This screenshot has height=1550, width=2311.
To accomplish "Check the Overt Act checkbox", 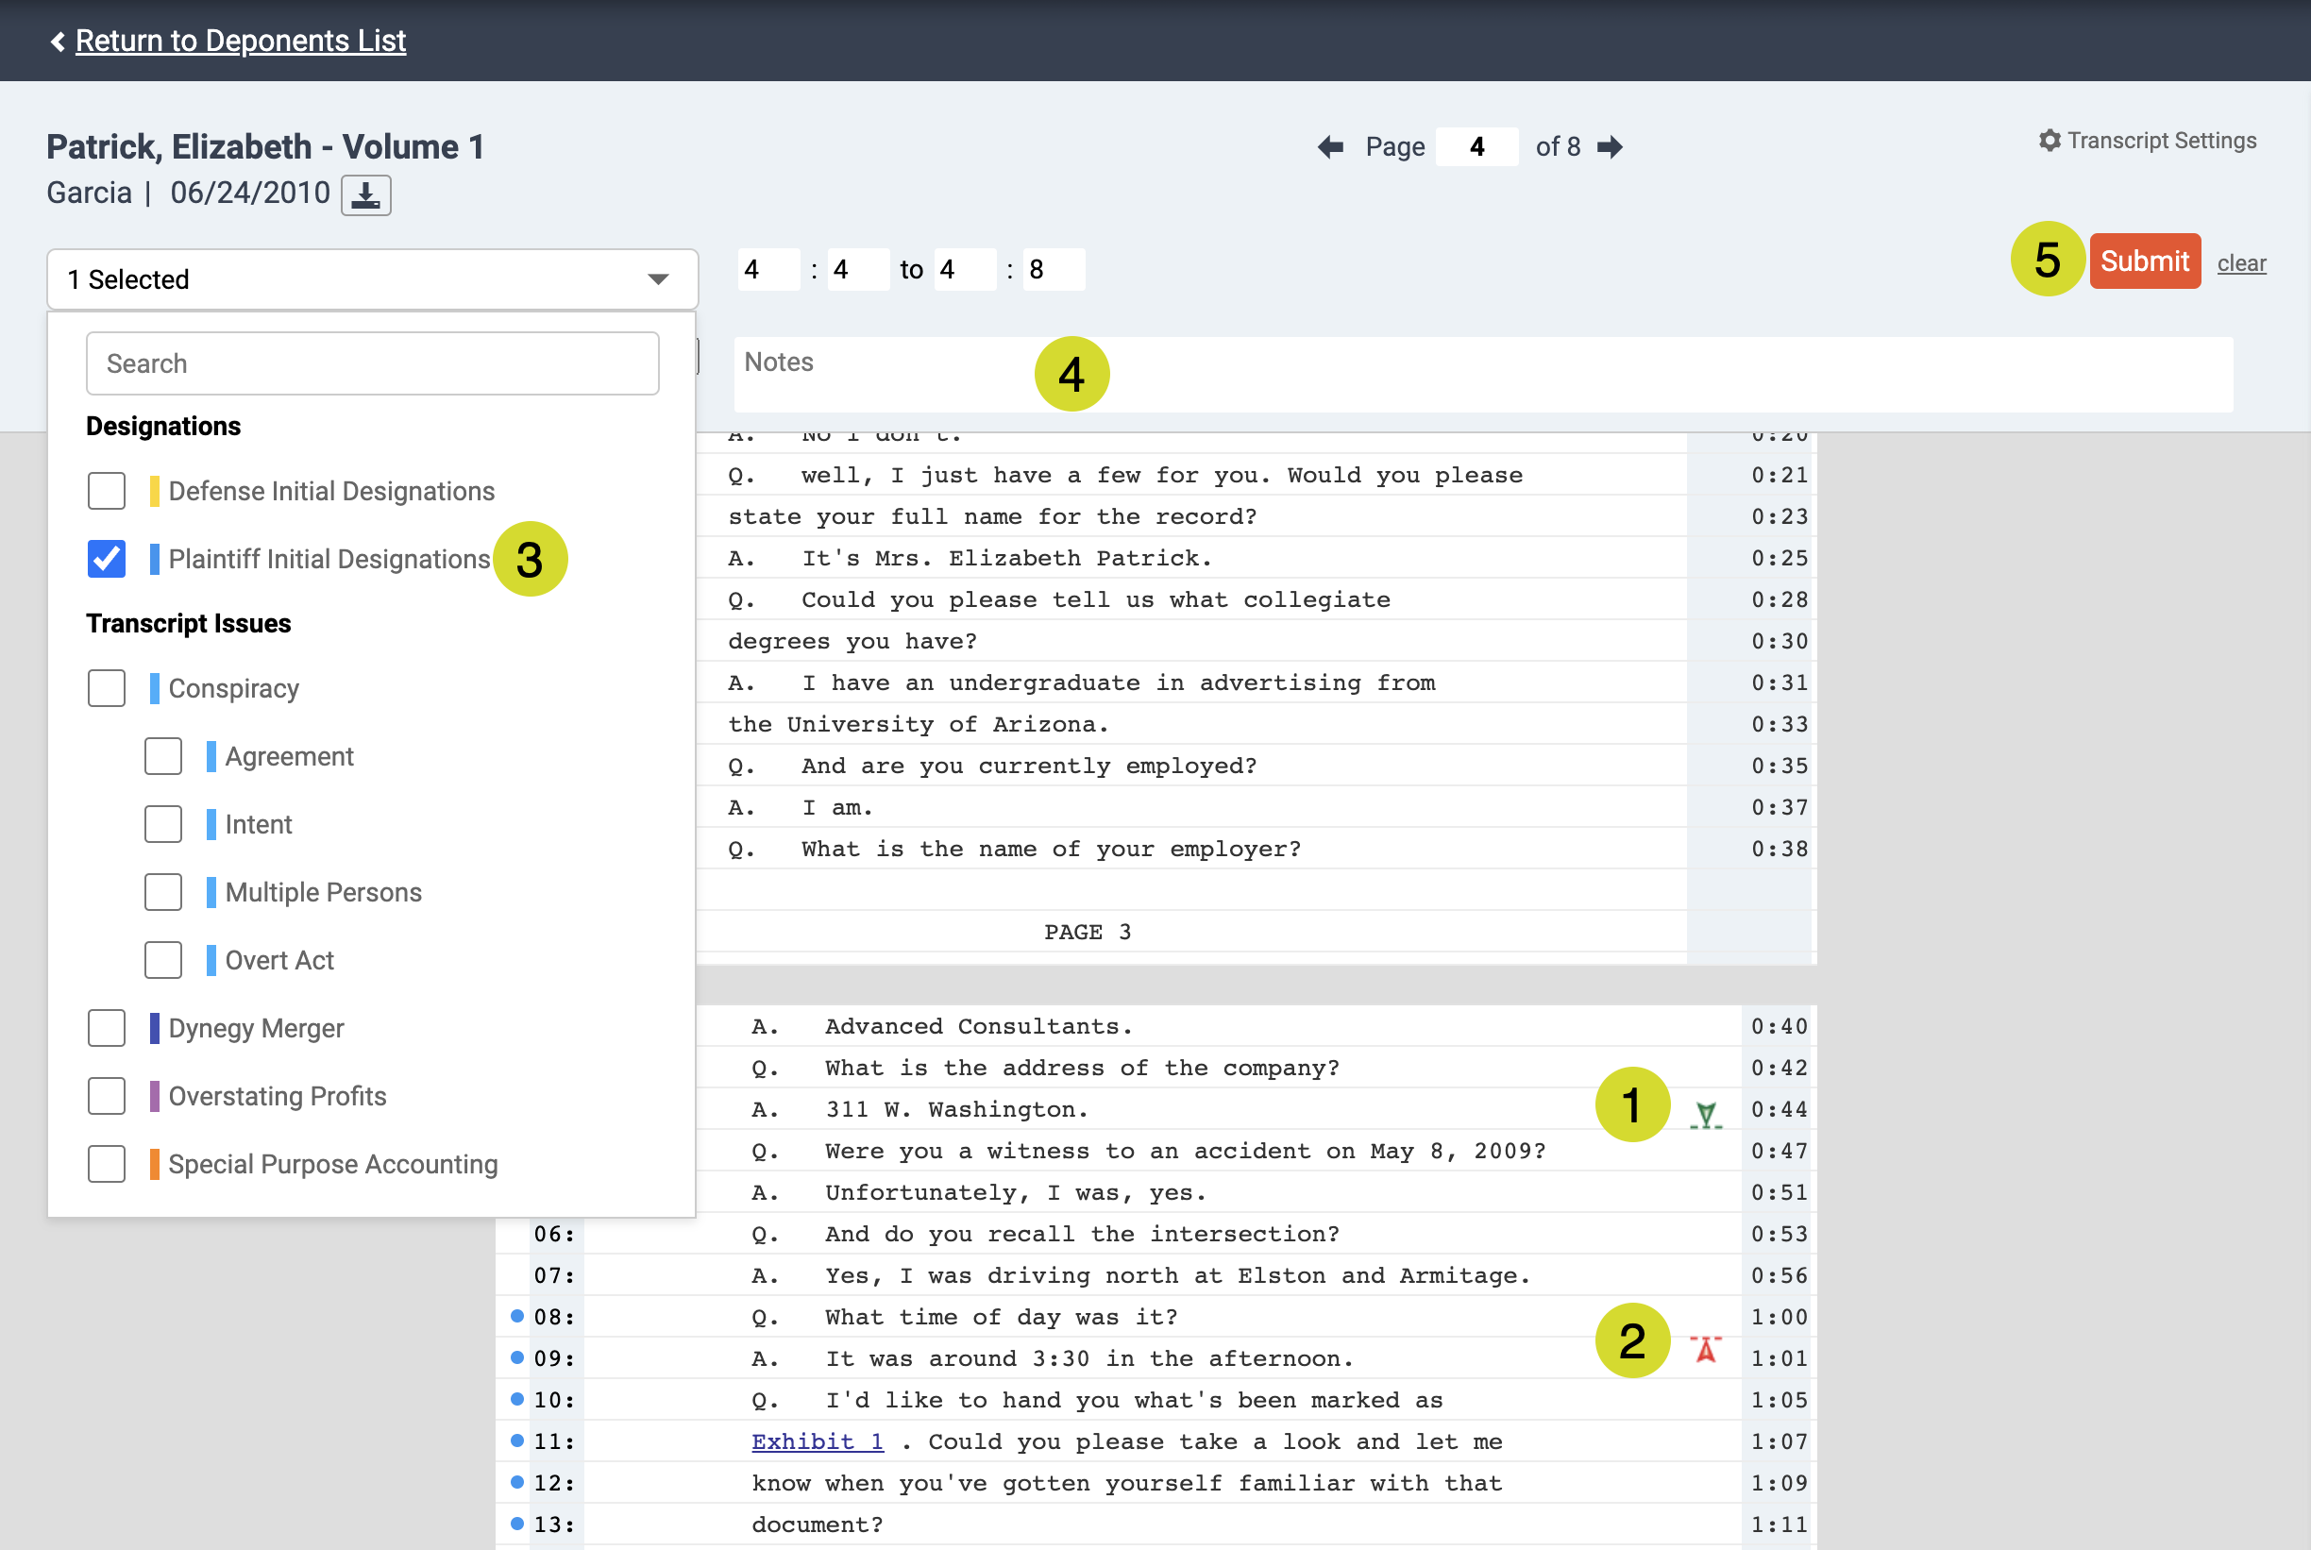I will click(x=162, y=960).
